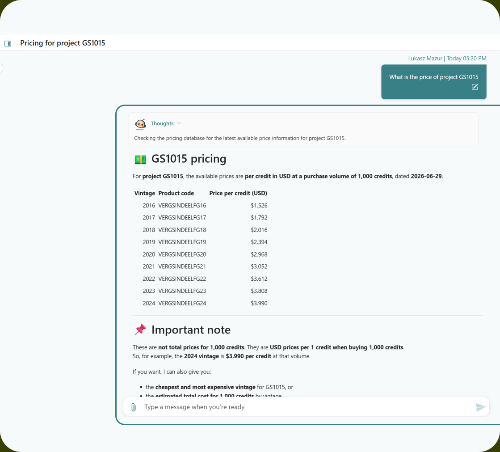This screenshot has height=452, width=500.
Task: Click the Price per credit (USD) header
Action: tap(238, 193)
